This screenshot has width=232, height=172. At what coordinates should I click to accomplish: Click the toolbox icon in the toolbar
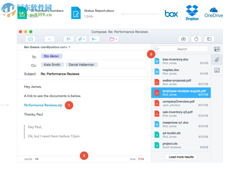pos(183,39)
